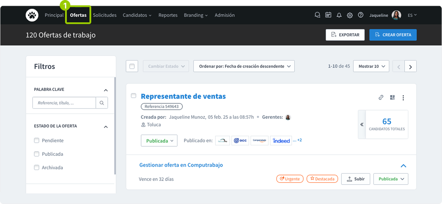Click the CREAR OFERTA button
The height and width of the screenshot is (204, 442).
click(x=393, y=35)
